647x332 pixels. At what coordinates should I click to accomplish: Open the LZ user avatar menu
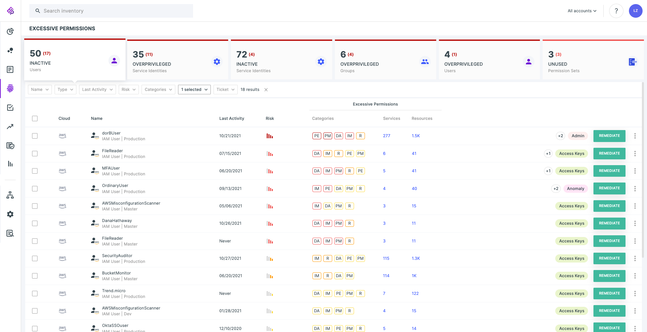click(636, 11)
